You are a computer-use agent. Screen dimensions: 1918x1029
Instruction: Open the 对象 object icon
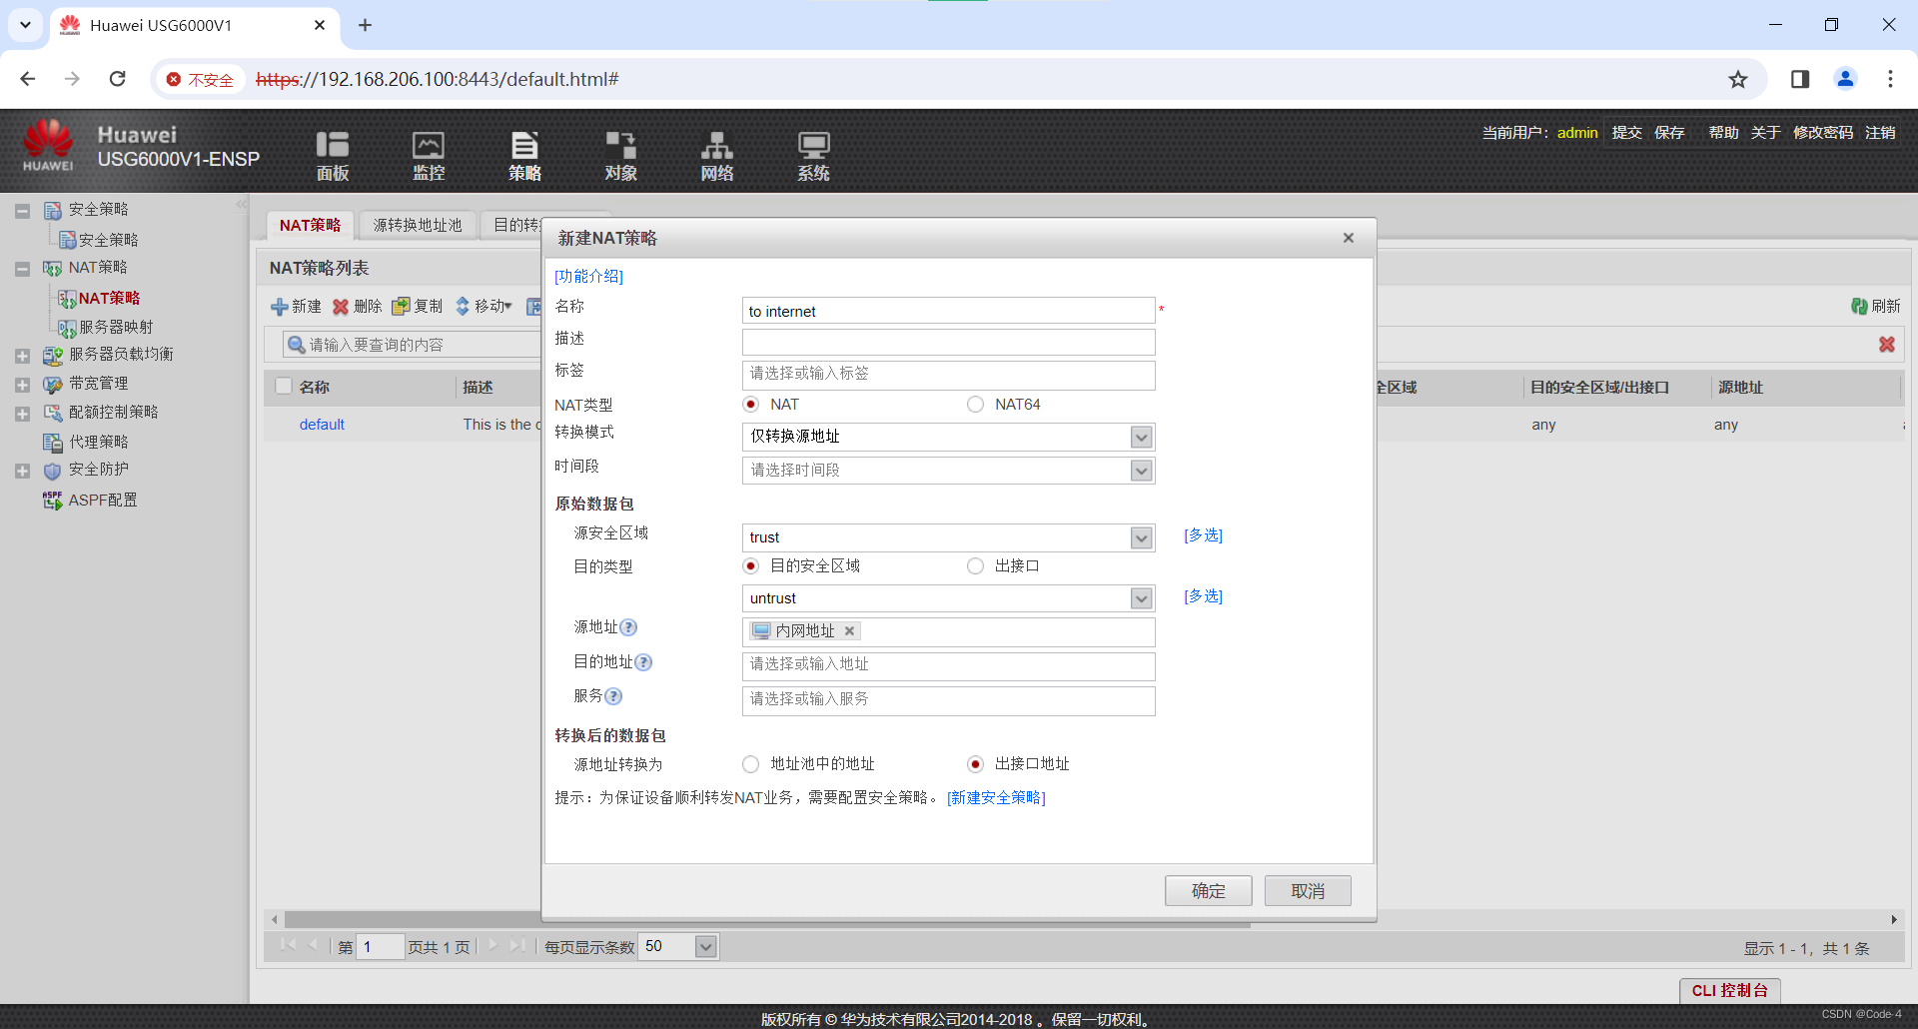(620, 156)
